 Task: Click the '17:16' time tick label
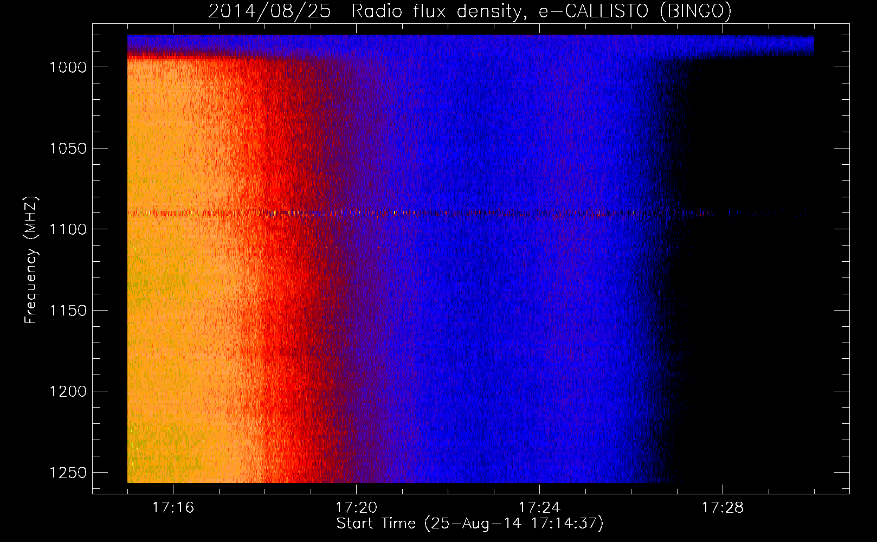click(x=173, y=508)
